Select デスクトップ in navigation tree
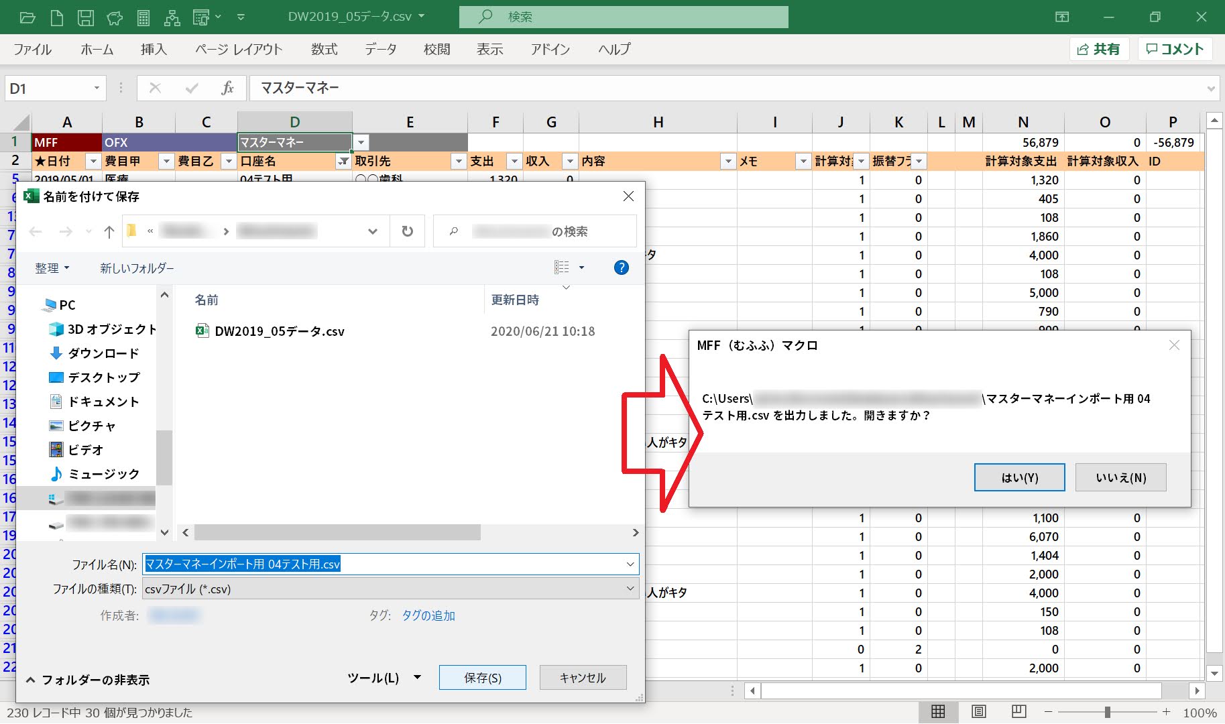Screen dimensions: 1225x724 click(94, 377)
